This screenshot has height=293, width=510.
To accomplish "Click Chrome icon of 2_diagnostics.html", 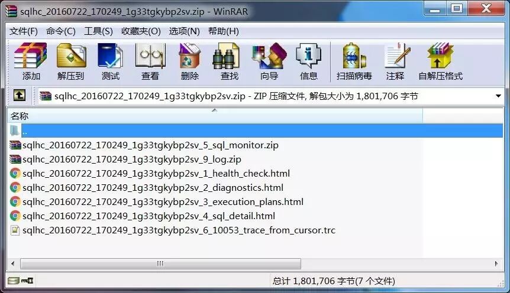I will click(x=15, y=187).
